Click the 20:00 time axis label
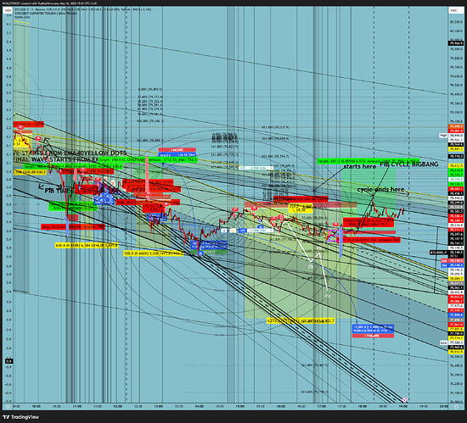 pos(444,406)
